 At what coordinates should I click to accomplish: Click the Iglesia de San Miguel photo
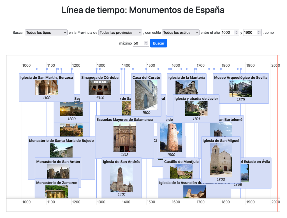[221, 160]
